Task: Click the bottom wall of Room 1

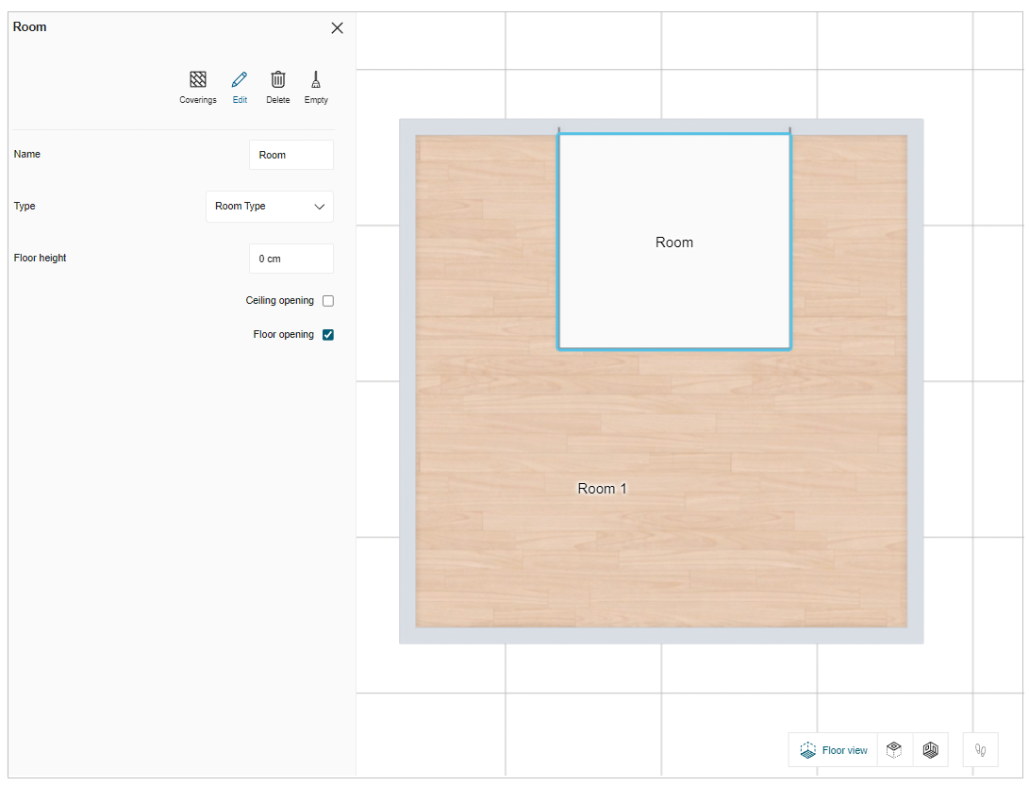Action: tap(660, 636)
